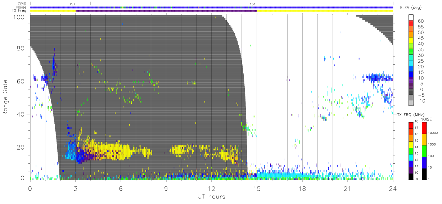Pick the white top segment of ELEV colorbar

(411, 17)
